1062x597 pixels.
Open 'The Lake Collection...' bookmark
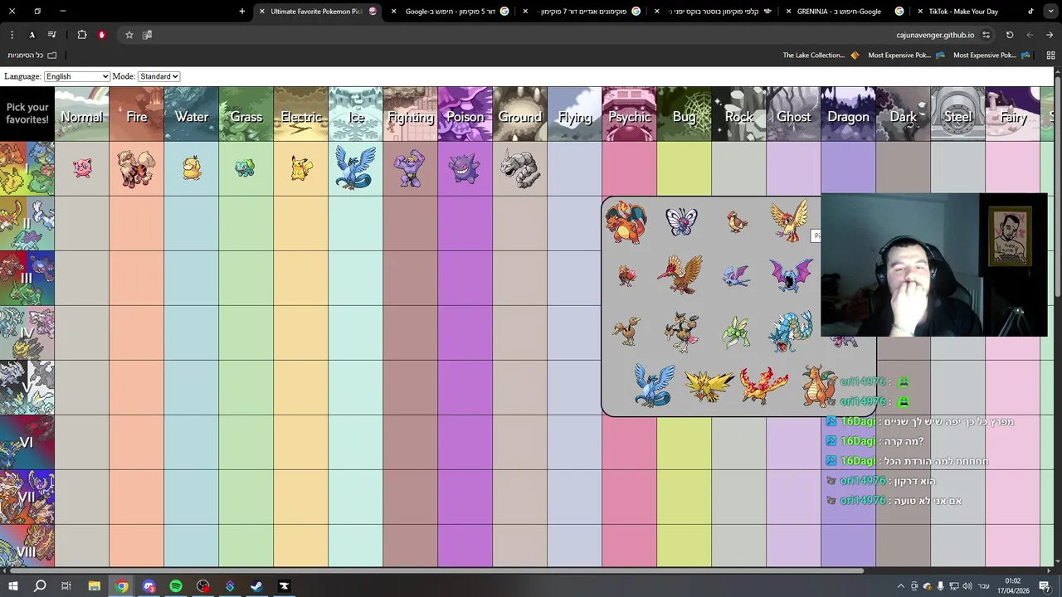[x=821, y=56]
